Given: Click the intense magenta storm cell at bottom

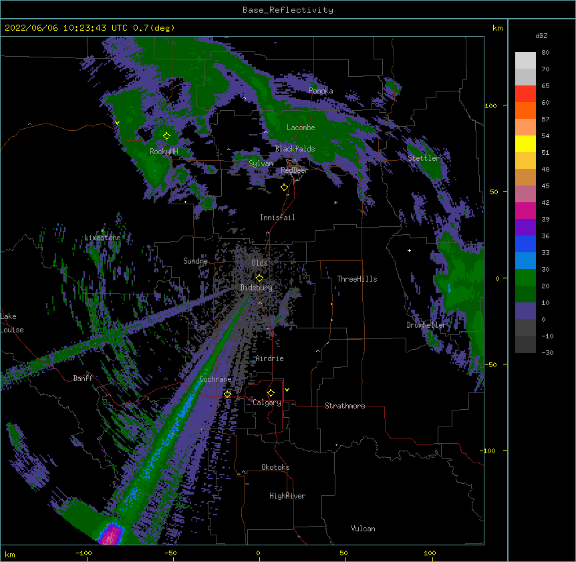Looking at the screenshot, I should click(111, 535).
